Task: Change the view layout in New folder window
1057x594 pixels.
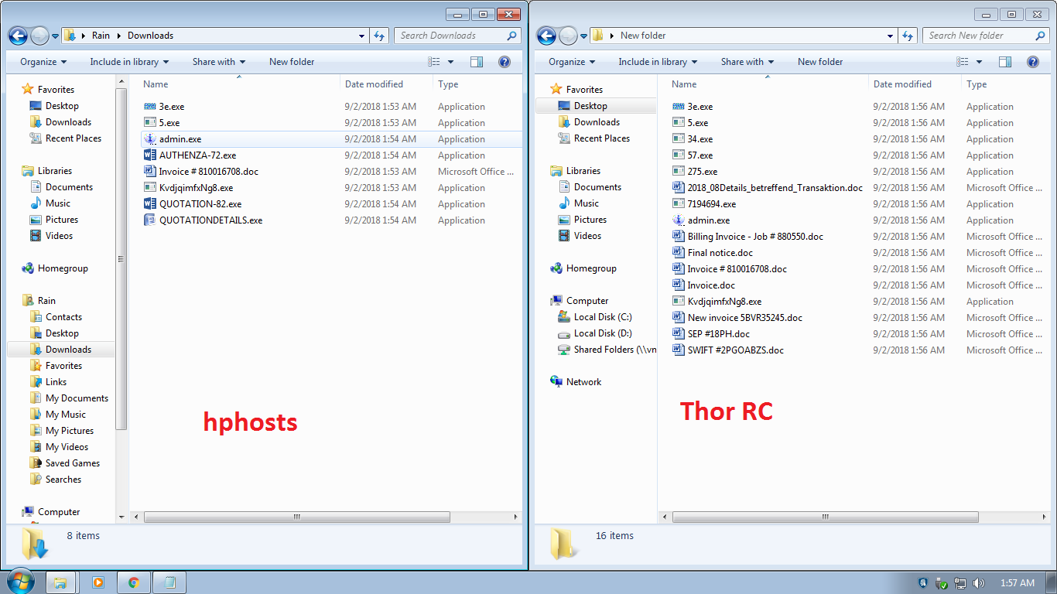Action: [x=963, y=62]
